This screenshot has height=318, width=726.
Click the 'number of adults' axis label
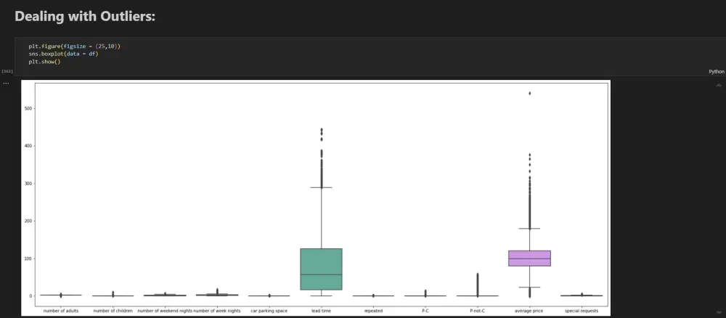pyautogui.click(x=61, y=311)
